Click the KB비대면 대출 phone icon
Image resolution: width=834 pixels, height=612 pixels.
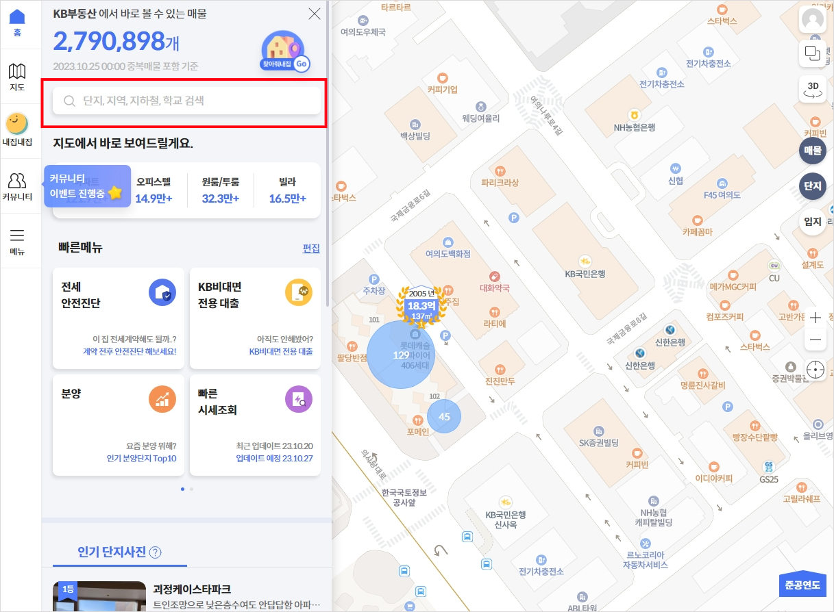299,293
